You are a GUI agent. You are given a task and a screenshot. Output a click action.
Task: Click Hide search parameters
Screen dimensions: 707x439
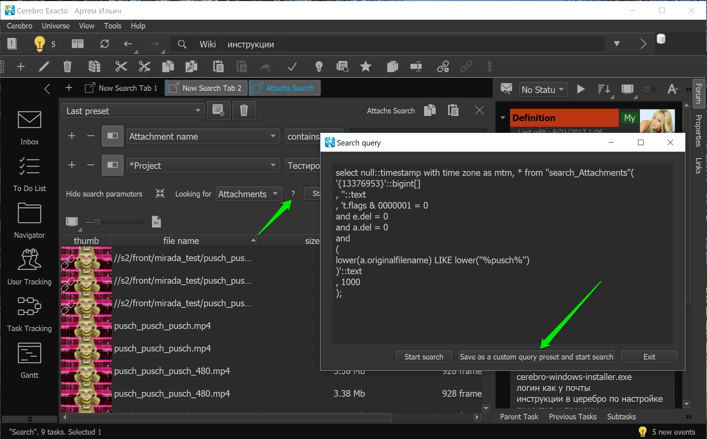click(x=104, y=194)
